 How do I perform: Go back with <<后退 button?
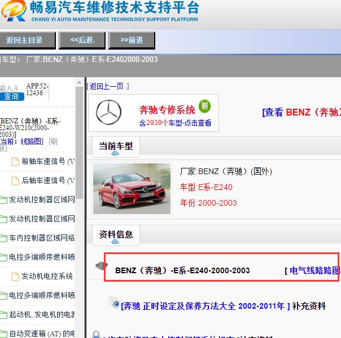(x=82, y=40)
